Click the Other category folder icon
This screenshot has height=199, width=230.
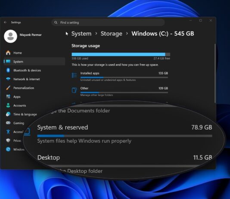(x=75, y=90)
